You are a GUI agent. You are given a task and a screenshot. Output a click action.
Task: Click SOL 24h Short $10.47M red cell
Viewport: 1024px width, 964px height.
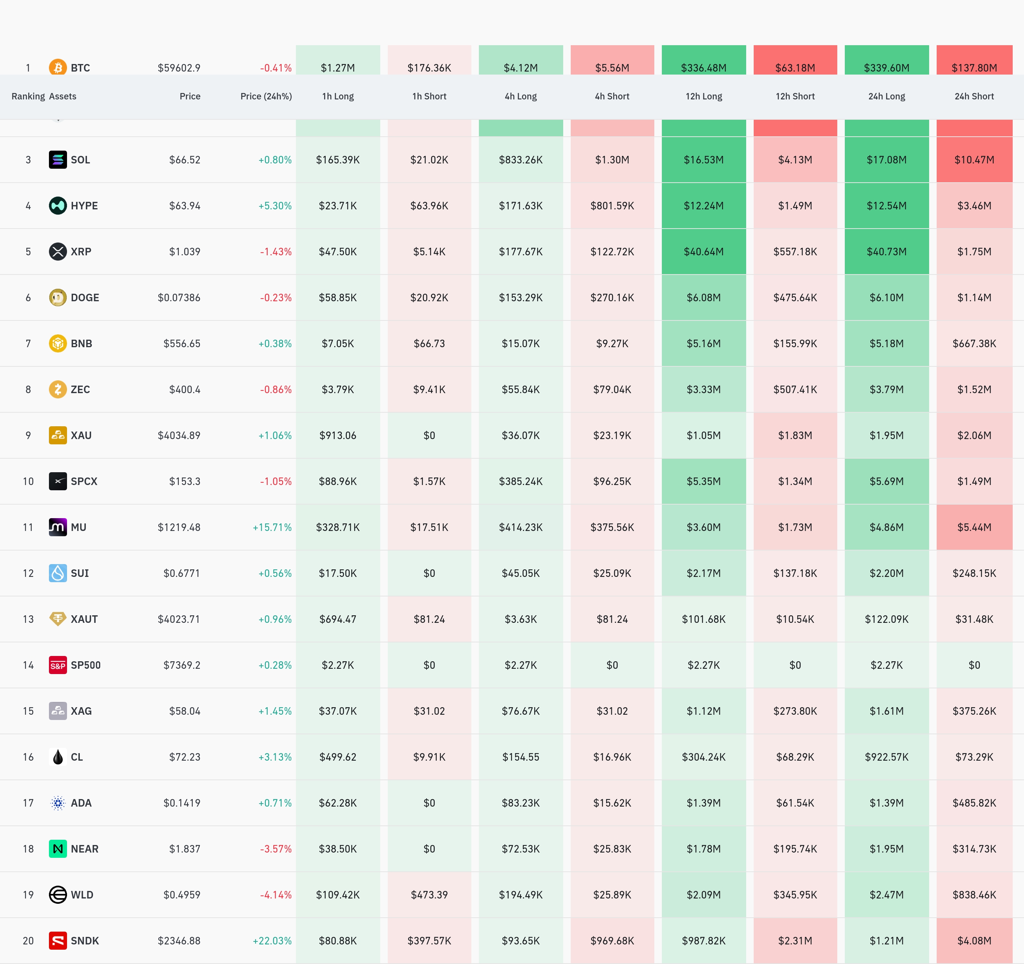click(x=974, y=160)
